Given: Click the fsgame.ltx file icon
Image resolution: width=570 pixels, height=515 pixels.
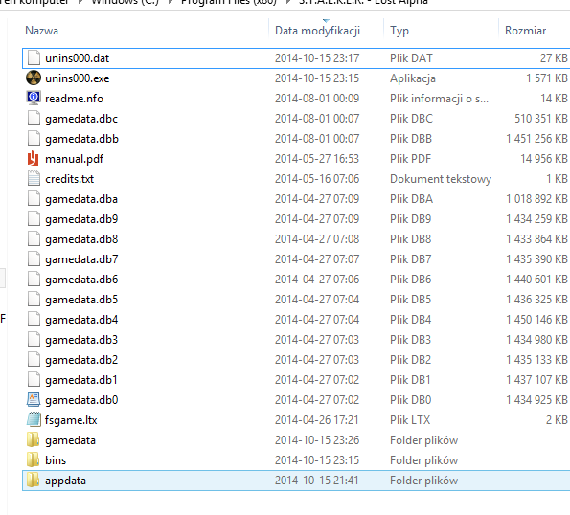Looking at the screenshot, I should tap(34, 420).
